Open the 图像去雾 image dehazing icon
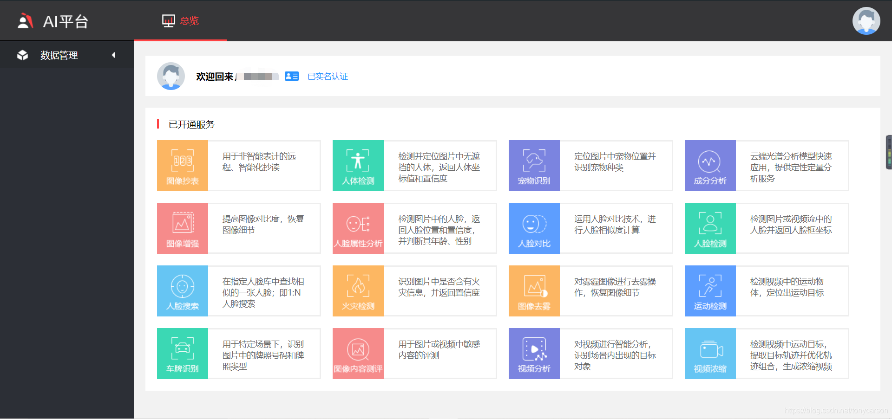Screen dimensions: 892x419 click(x=534, y=291)
